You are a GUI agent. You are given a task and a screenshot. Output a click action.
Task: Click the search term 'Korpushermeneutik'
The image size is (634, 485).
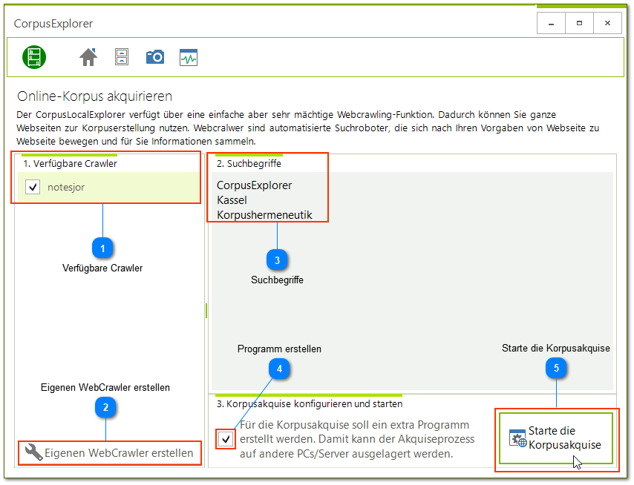pyautogui.click(x=264, y=215)
